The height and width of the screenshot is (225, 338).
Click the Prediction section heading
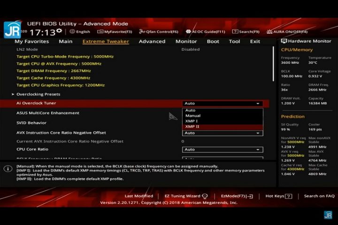pyautogui.click(x=293, y=116)
